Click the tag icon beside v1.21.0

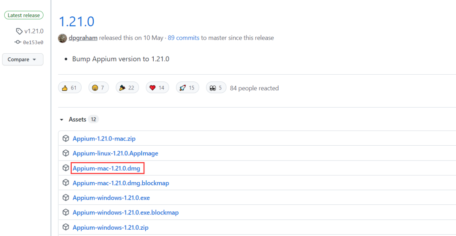click(x=19, y=31)
